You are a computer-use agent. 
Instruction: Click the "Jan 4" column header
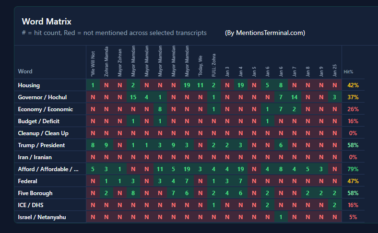coord(241,72)
